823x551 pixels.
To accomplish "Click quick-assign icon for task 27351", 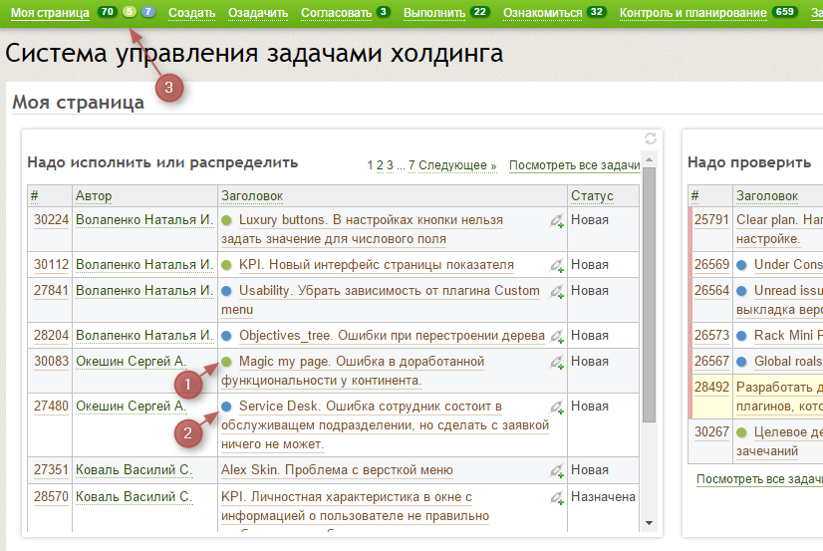I will 557,471.
